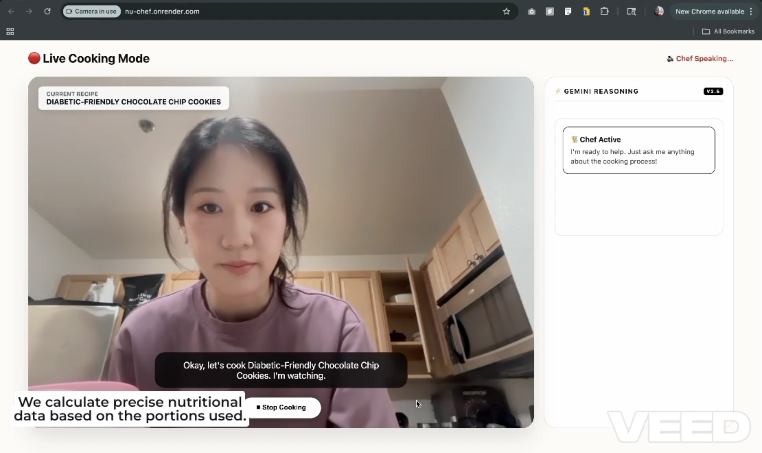Bookmark this page with the star icon
The image size is (762, 453).
click(506, 11)
